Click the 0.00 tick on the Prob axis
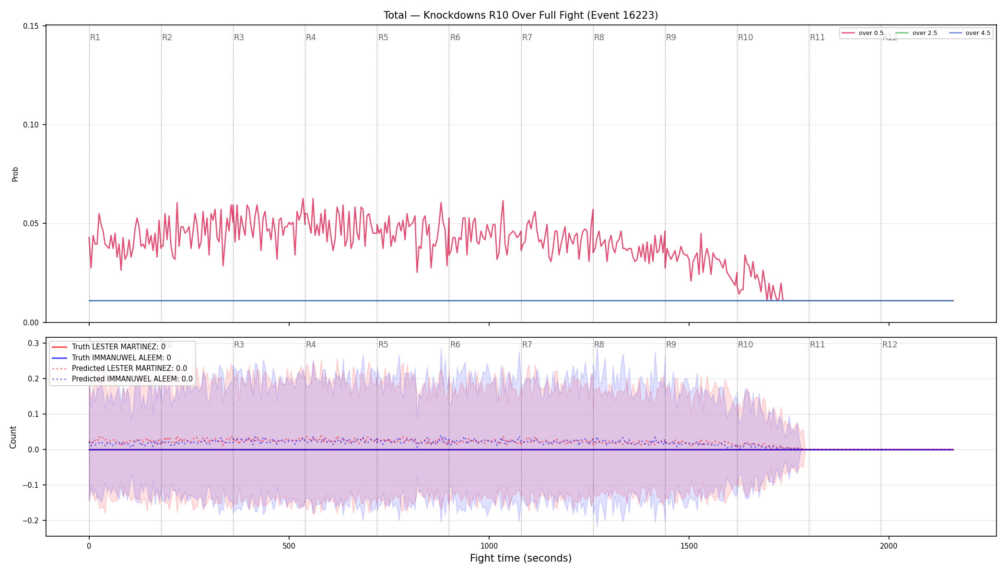 [31, 322]
